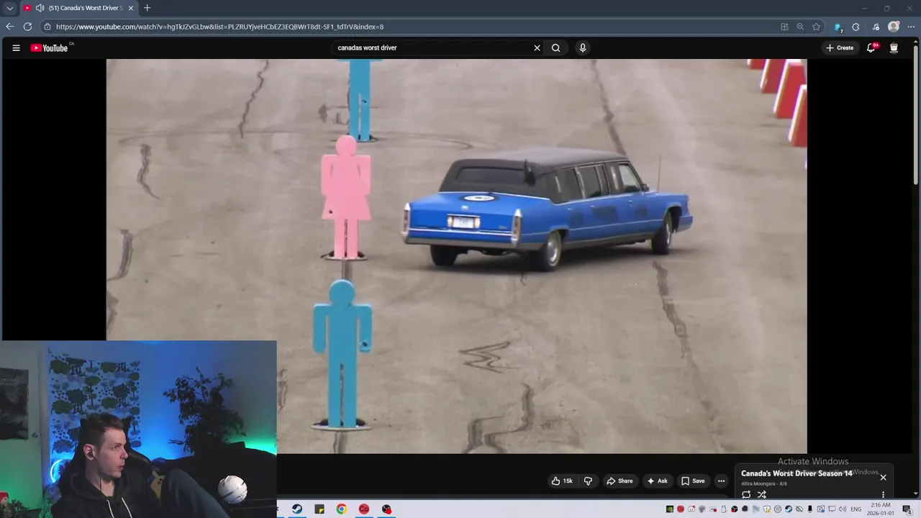The width and height of the screenshot is (921, 518).
Task: Start voice search with the microphone
Action: click(583, 48)
